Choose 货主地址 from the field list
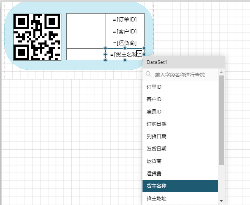Viewport: 250px width, 205px height. coord(180,198)
